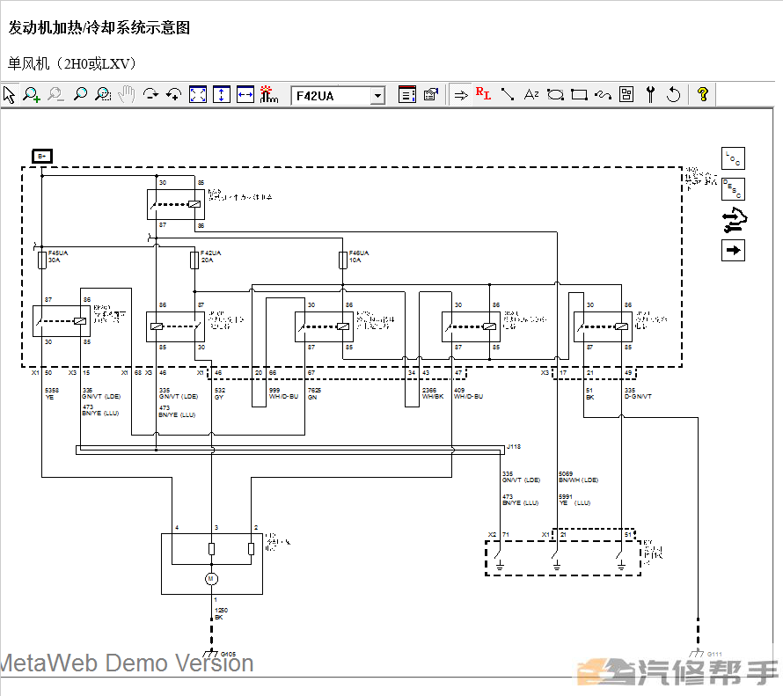Click fuse label F42UA 20A
Screen dimensions: 783x696
tap(210, 257)
